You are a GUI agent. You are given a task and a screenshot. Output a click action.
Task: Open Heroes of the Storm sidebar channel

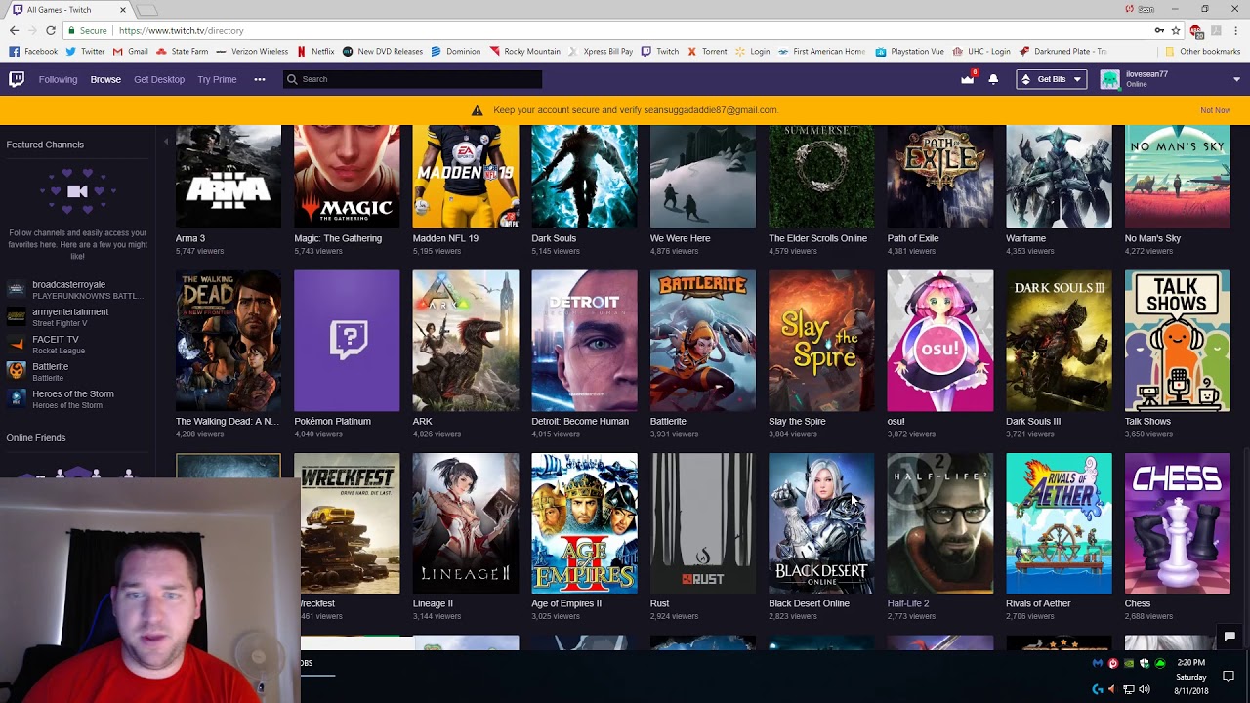pyautogui.click(x=78, y=399)
